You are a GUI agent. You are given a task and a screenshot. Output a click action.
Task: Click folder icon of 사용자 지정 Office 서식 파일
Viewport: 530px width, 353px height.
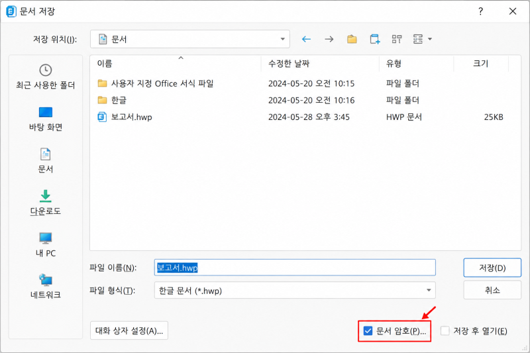click(102, 83)
